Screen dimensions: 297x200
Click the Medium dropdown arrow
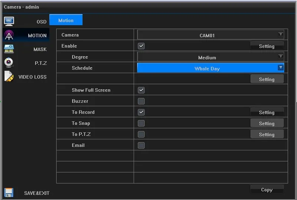tap(281, 56)
